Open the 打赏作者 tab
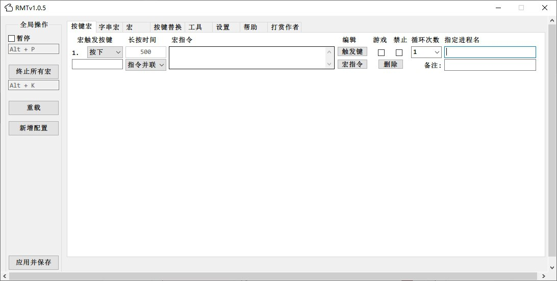557x281 pixels. [x=285, y=27]
